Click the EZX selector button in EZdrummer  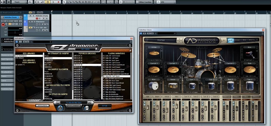[72, 49]
